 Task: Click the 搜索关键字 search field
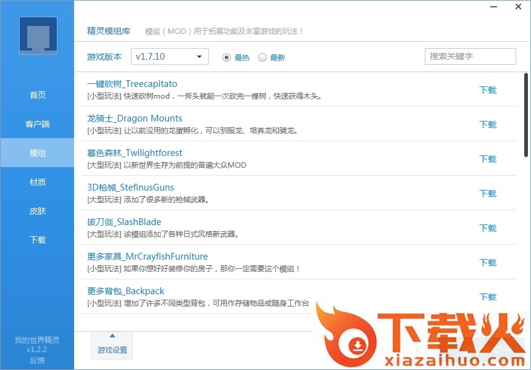coord(470,57)
